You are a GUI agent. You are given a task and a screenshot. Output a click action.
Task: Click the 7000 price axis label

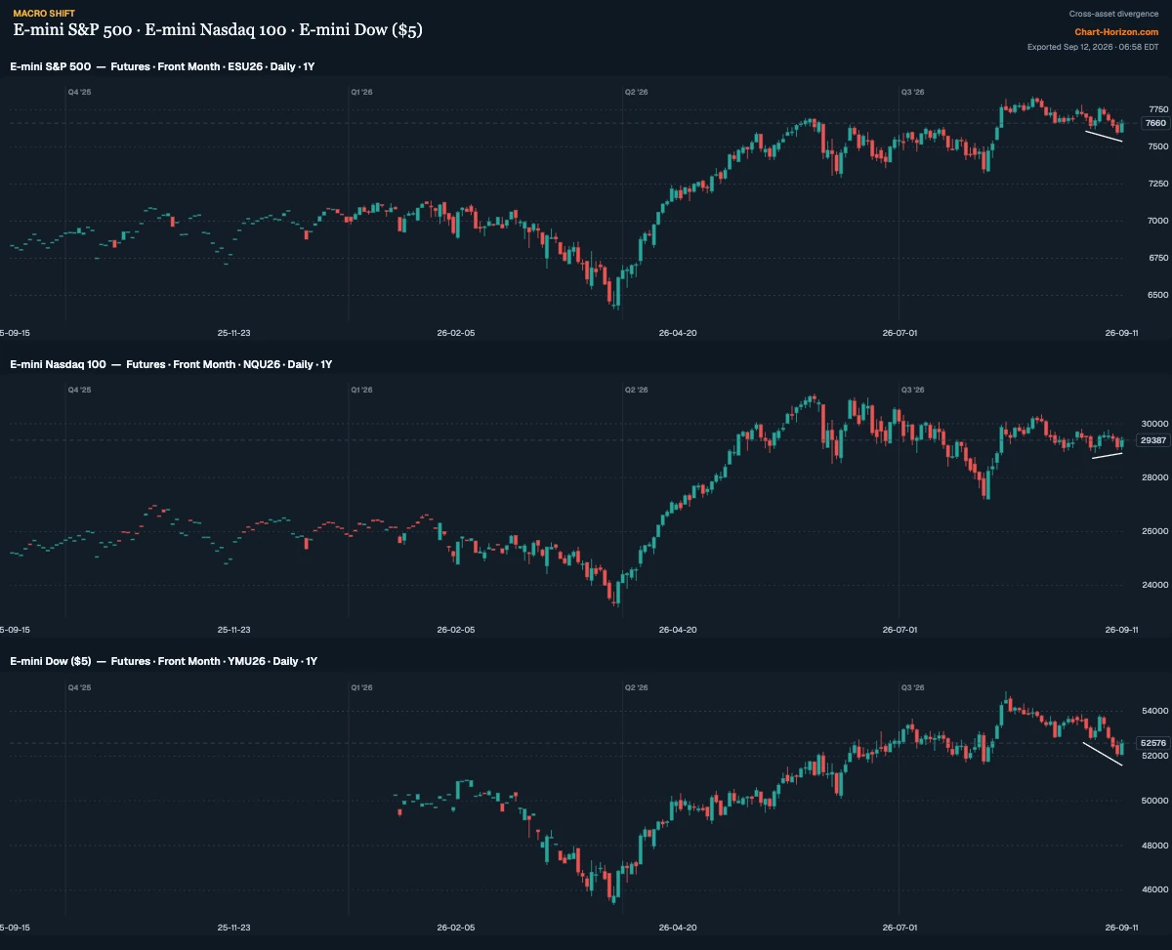tap(1158, 221)
